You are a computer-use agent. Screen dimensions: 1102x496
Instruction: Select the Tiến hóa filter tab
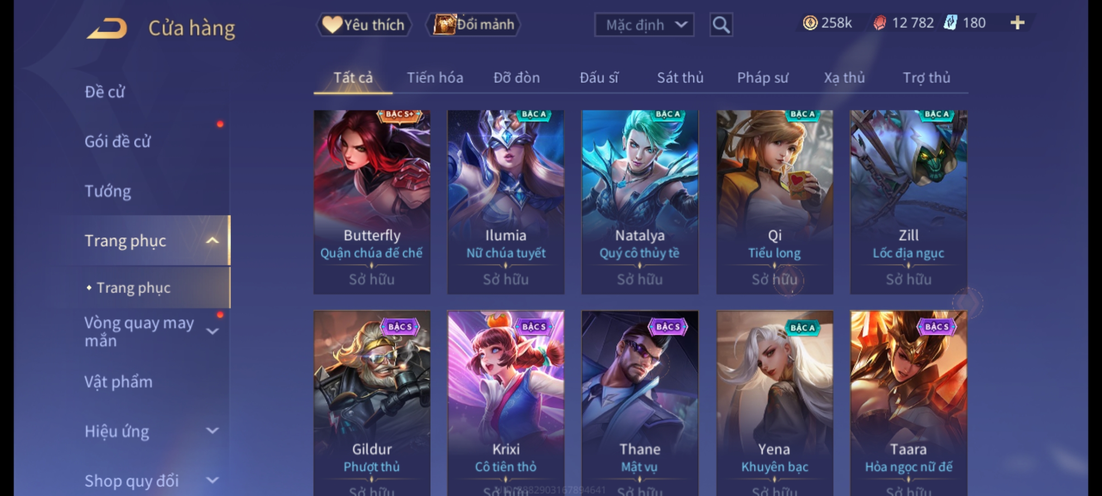coord(435,78)
